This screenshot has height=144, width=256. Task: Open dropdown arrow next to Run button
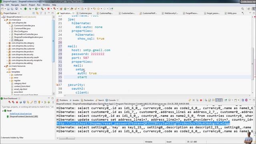coord(39,9)
